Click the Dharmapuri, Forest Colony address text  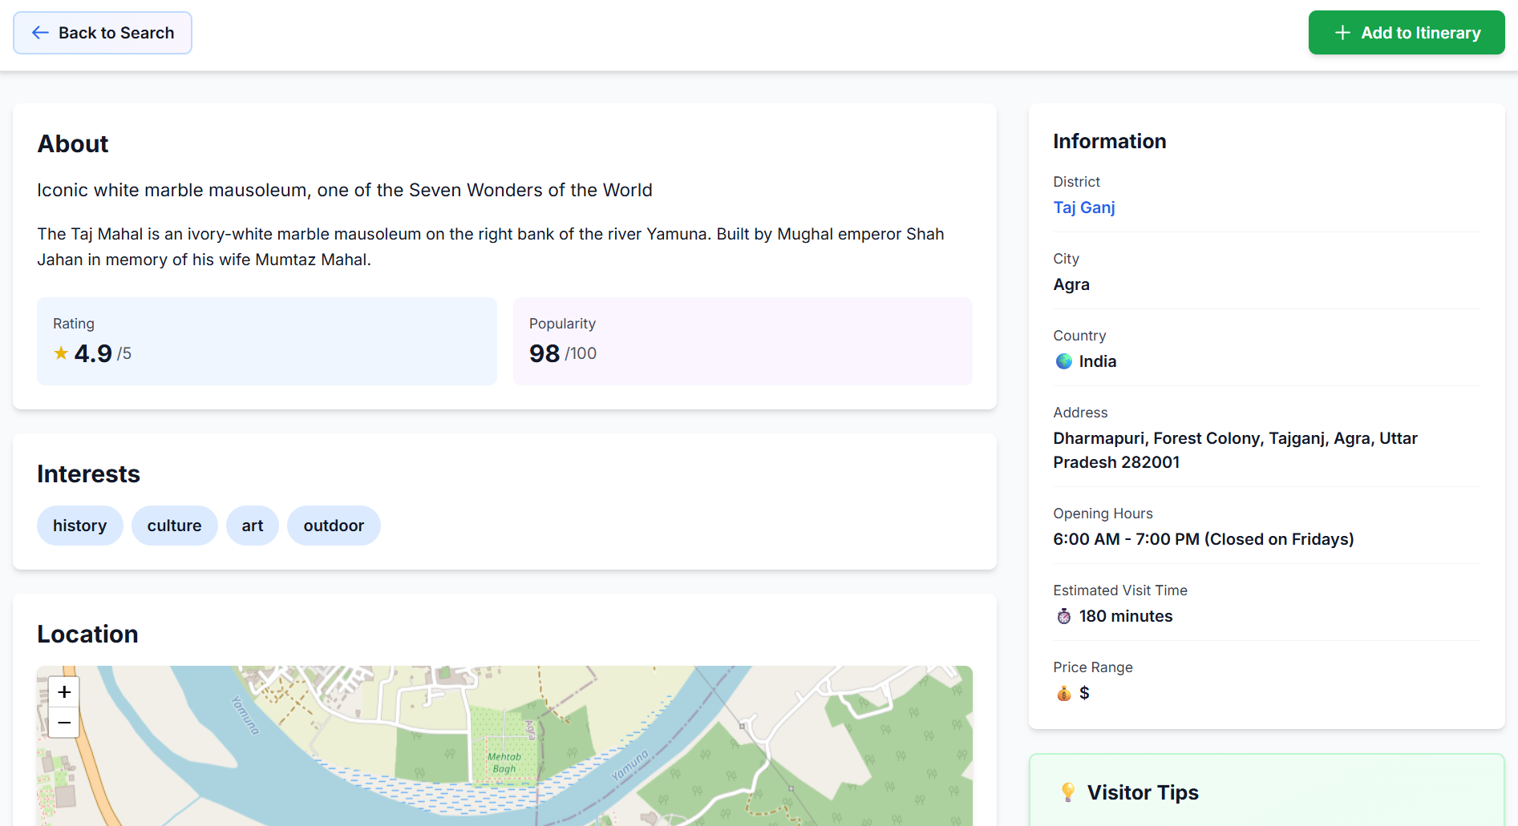tap(1235, 450)
